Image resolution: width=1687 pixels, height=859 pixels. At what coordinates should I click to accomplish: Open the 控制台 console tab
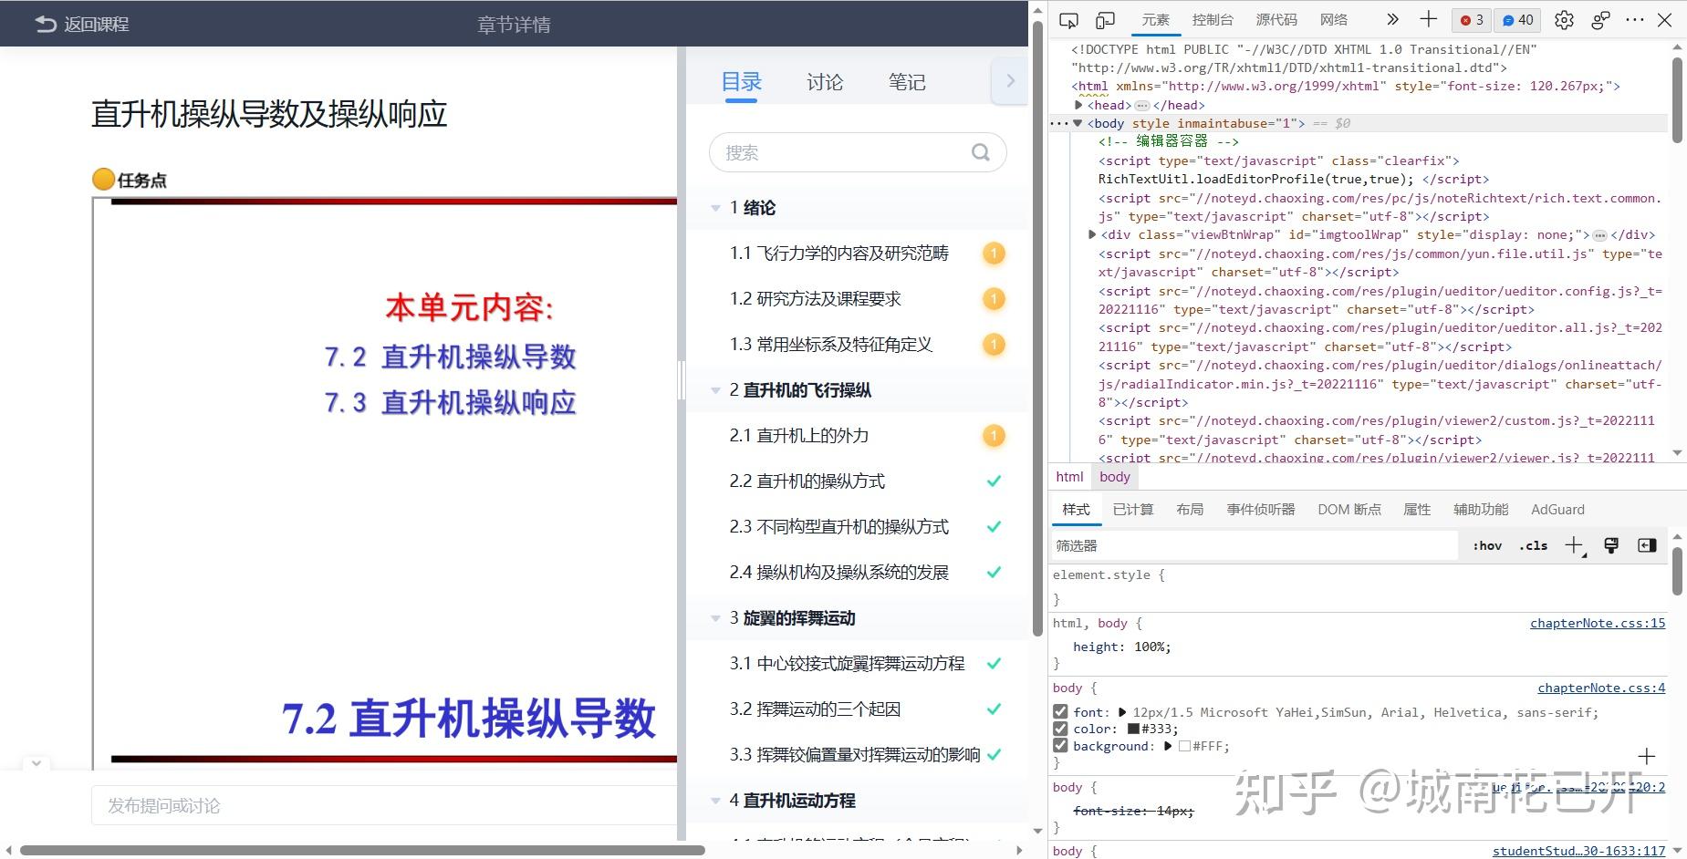coord(1213,19)
